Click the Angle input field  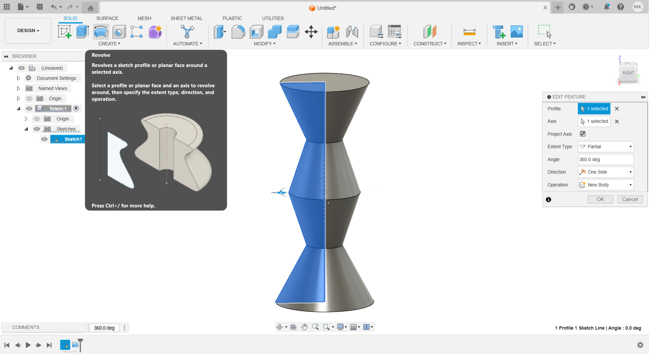click(x=605, y=160)
